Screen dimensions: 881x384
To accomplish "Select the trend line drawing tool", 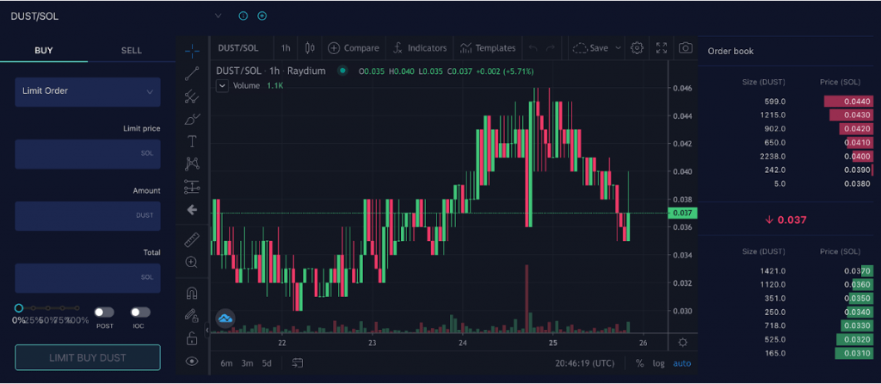I will 192,74.
